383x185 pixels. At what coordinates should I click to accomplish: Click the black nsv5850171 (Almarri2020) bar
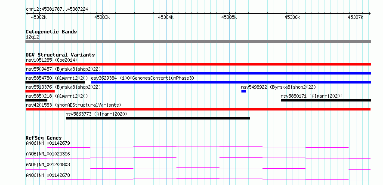pyautogui.click(x=326, y=100)
